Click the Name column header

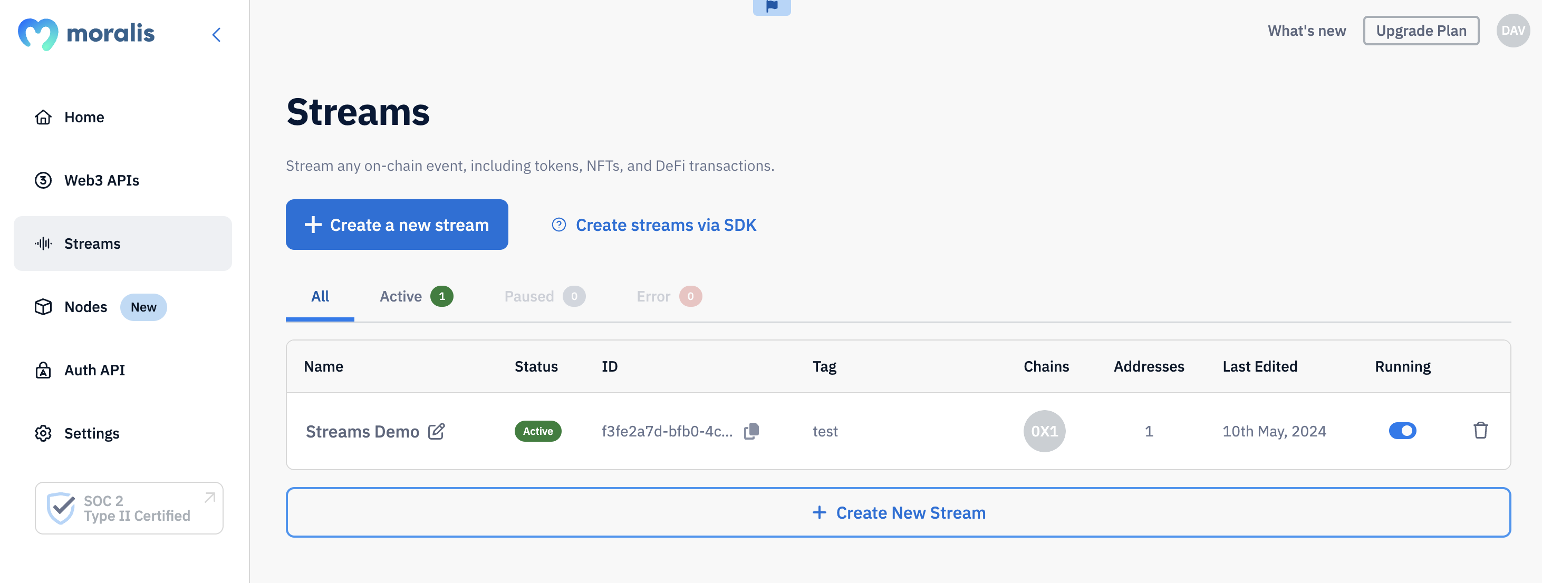coord(323,367)
